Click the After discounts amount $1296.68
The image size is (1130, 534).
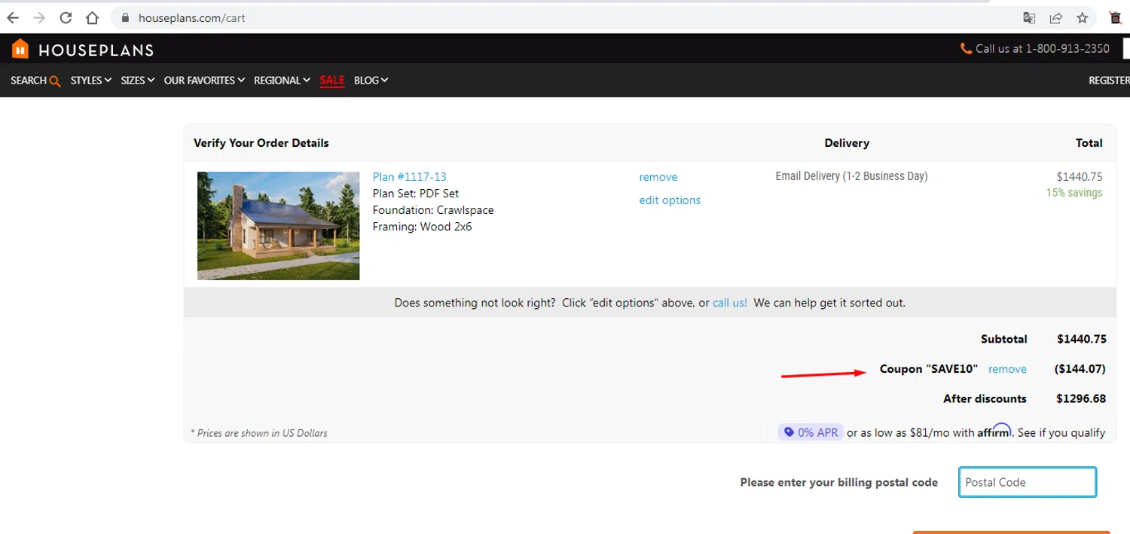1081,398
